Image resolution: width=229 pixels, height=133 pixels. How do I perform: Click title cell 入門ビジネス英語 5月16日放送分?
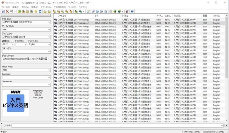pyautogui.click(x=136, y=57)
